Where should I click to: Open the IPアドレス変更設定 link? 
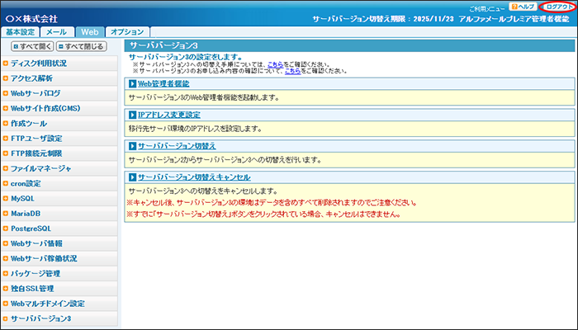(169, 115)
